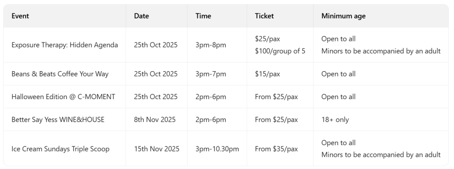The height and width of the screenshot is (169, 454).
Task: Click the Event column header
Action: point(20,16)
